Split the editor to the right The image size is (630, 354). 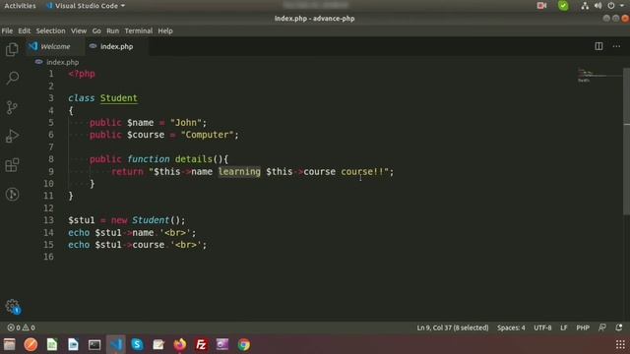click(598, 46)
